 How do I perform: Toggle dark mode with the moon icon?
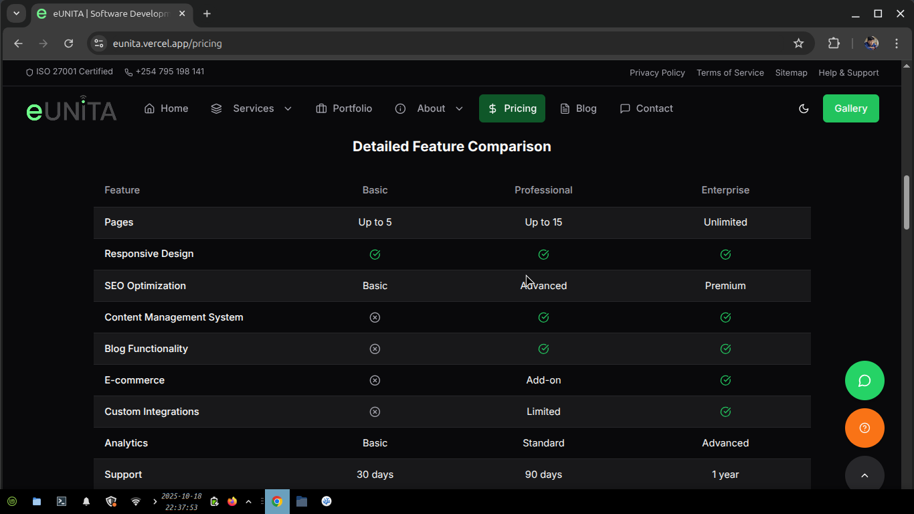804,108
